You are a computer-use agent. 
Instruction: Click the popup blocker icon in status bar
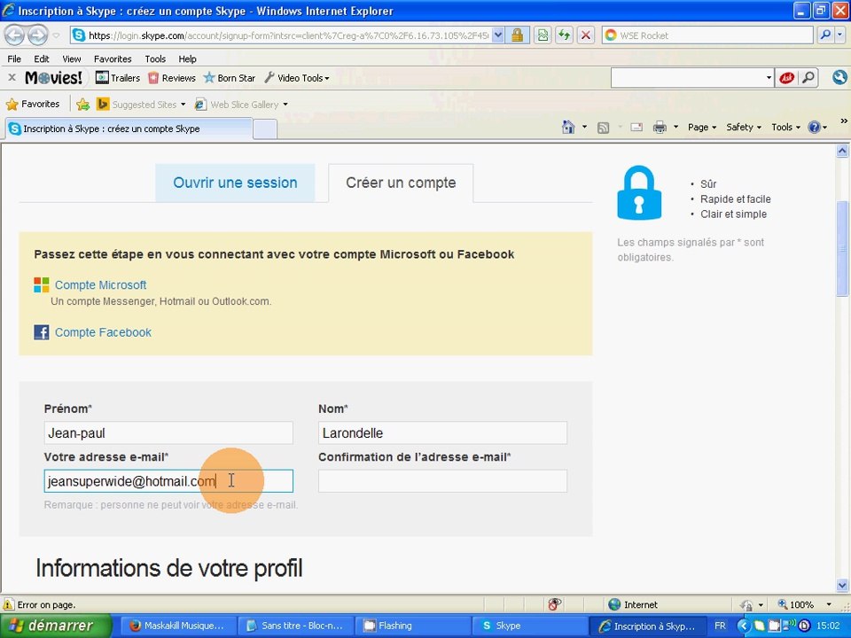coord(554,604)
